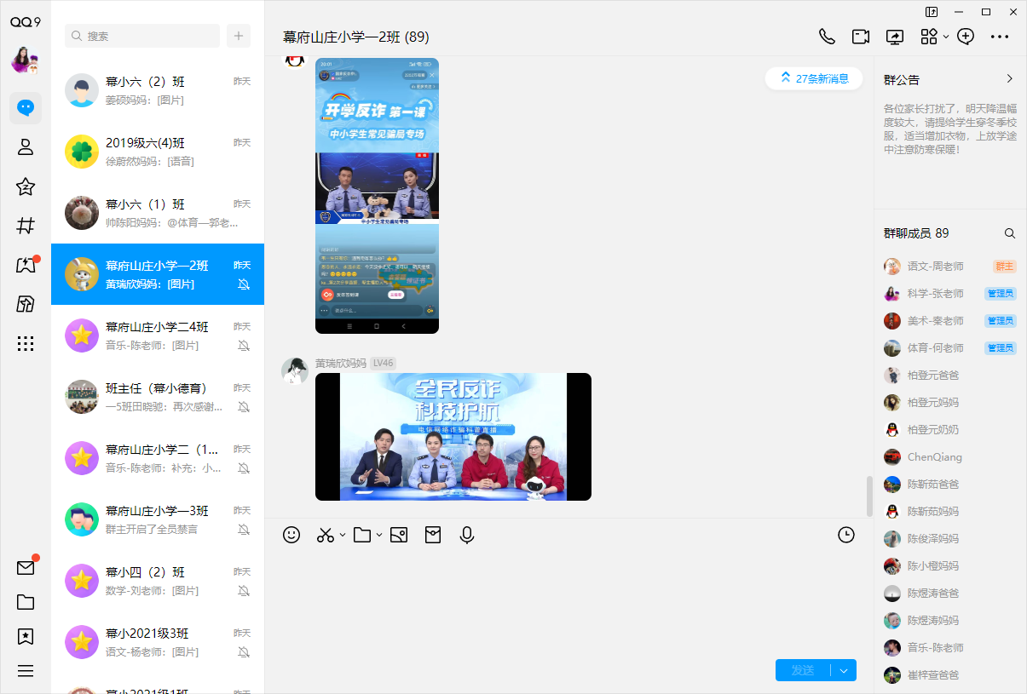Open the more apps grid icon
The height and width of the screenshot is (694, 1027).
tap(26, 343)
